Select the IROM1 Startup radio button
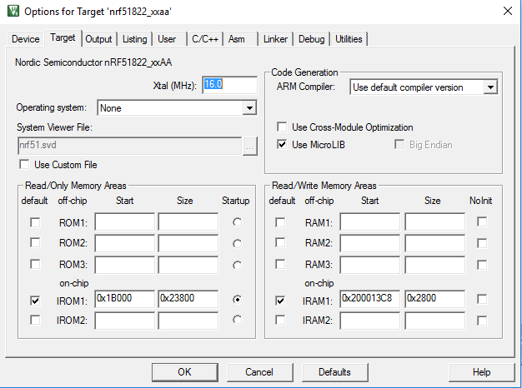 [x=237, y=300]
